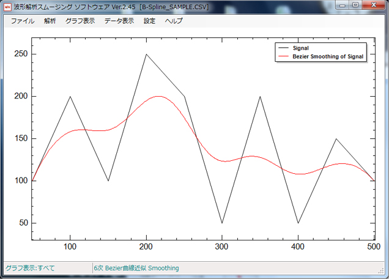Image resolution: width=389 pixels, height=279 pixels.
Task: Open the 設定 menu
Action: (149, 21)
